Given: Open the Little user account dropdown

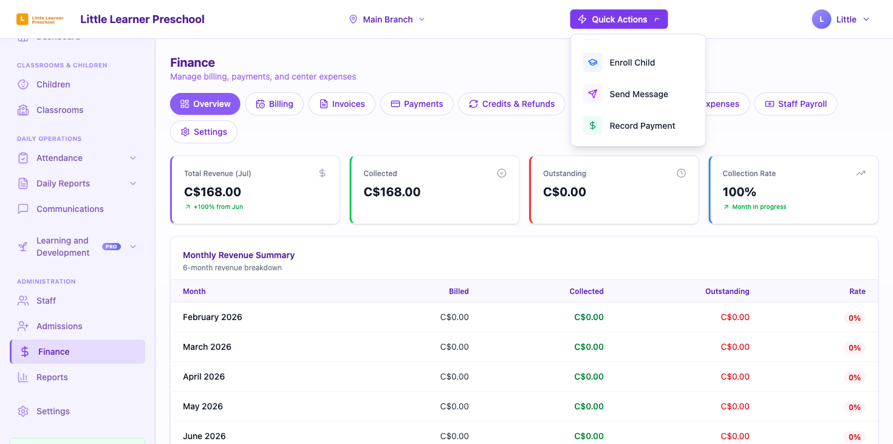Looking at the screenshot, I should point(841,19).
